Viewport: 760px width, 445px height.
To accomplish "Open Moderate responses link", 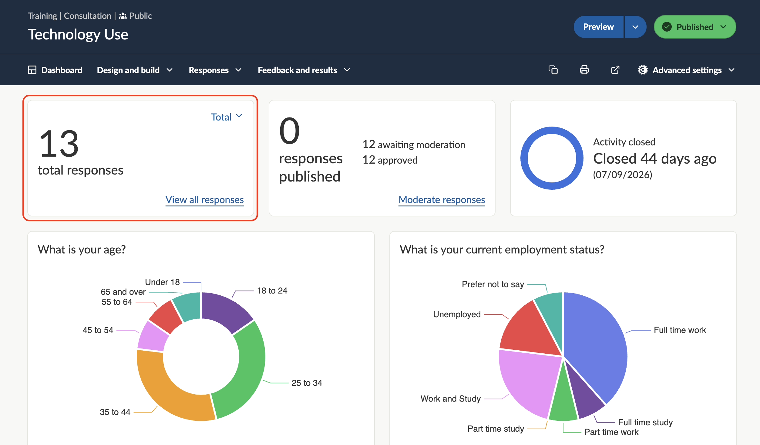I will tap(442, 200).
